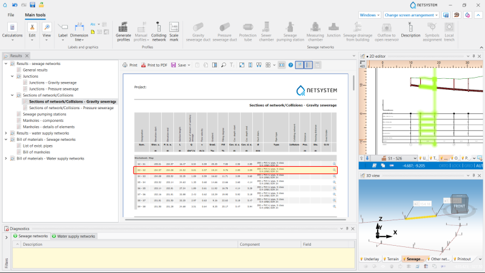Screen dimensions: 485x273
Task: Click the save disk icon in title bar
Action: click(x=33, y=5)
